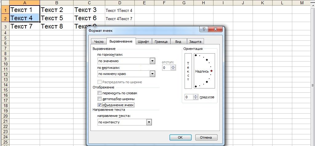This screenshot has width=315, height=146.
Task: Click the degrees spinner arrows
Action: [195, 97]
